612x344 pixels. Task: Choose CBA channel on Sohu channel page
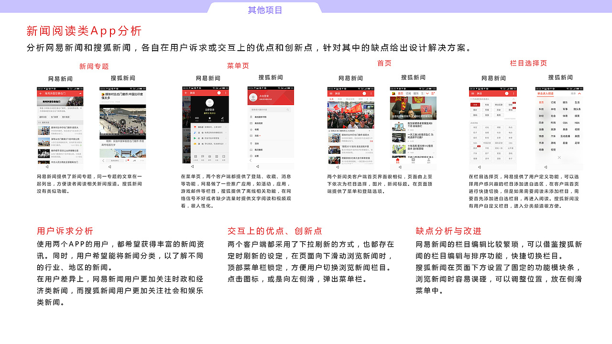click(565, 123)
